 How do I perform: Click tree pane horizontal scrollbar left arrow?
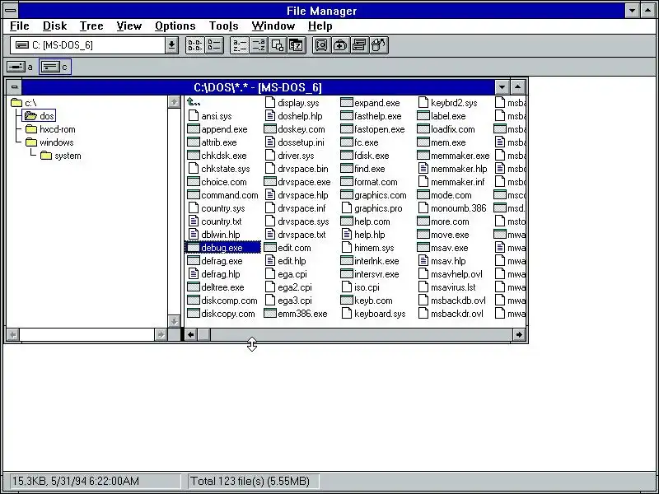(13, 334)
